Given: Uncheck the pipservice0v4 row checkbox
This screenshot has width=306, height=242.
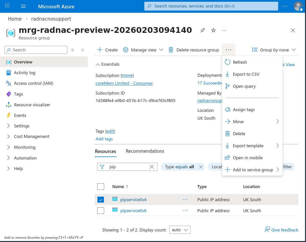Looking at the screenshot, I should pos(101,200).
